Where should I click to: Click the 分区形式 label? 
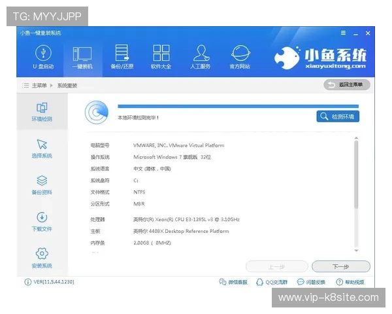[100, 204]
